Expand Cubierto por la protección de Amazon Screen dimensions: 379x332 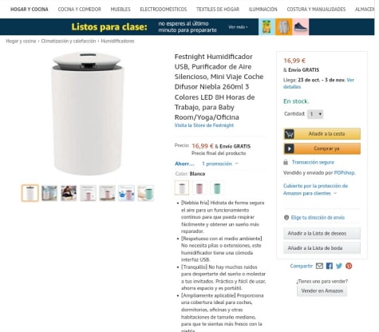coord(315,190)
